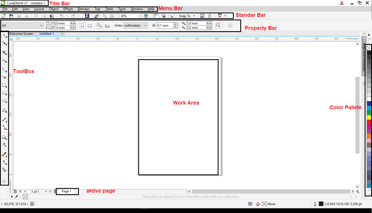This screenshot has height=213, width=372.
Task: Pick the document palette eyedropper icon
Action: click(x=16, y=196)
